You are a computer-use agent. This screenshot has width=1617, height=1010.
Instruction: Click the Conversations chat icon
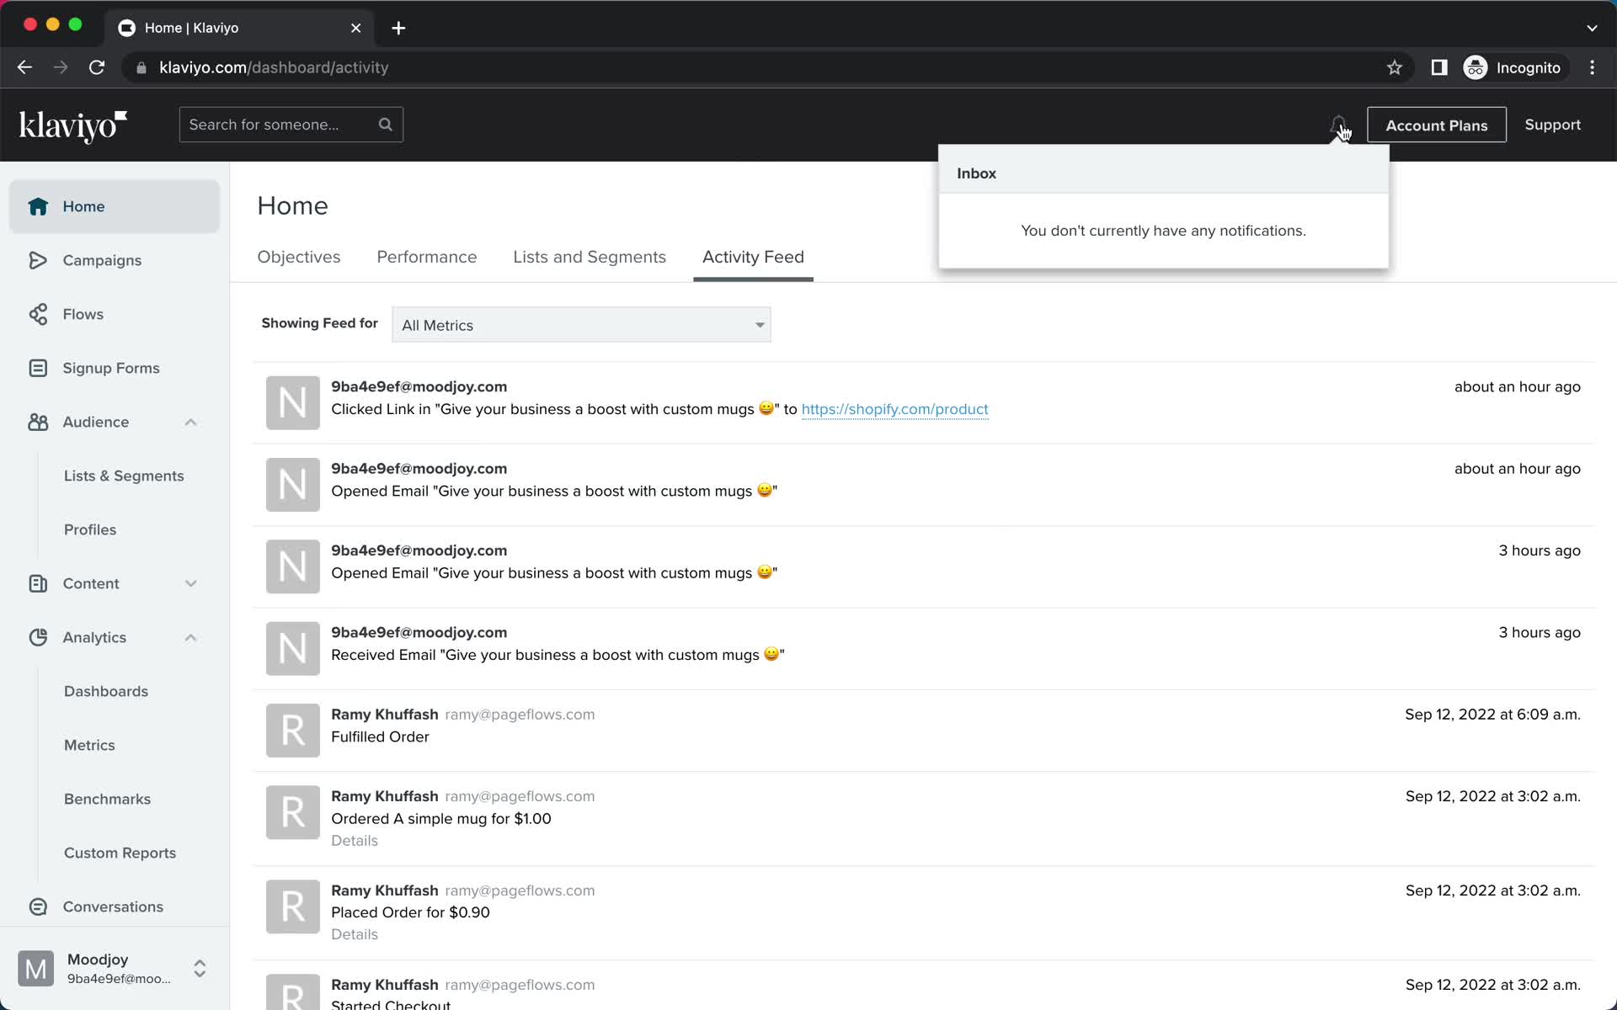click(x=38, y=906)
